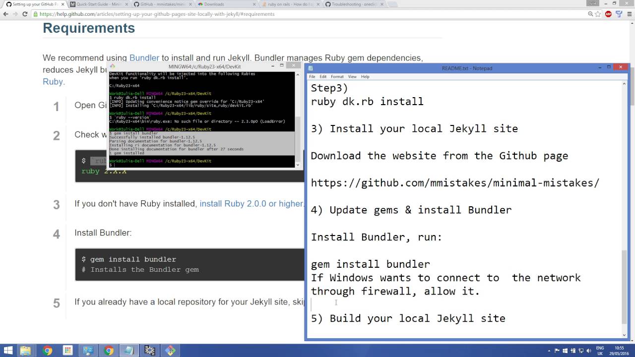Open Notepad's Edit menu
The image size is (635, 357).
(x=323, y=77)
